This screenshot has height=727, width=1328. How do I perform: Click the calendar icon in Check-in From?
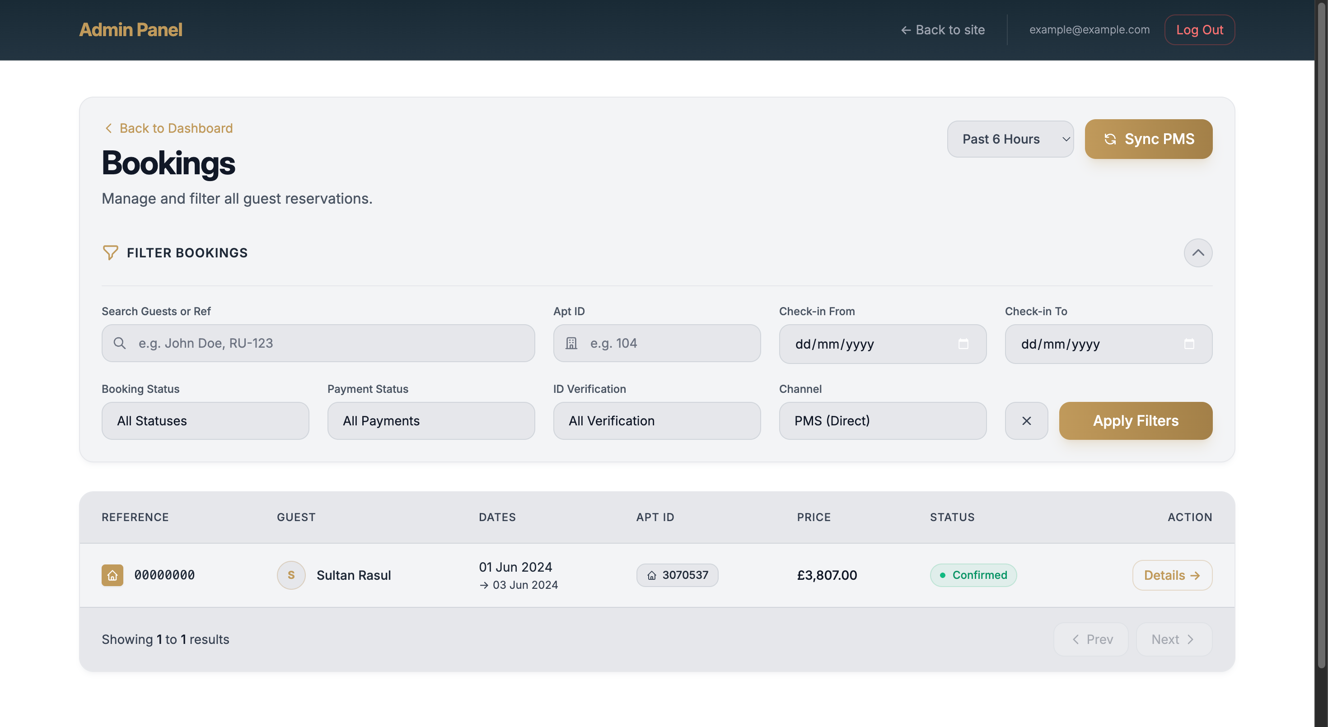click(x=963, y=344)
